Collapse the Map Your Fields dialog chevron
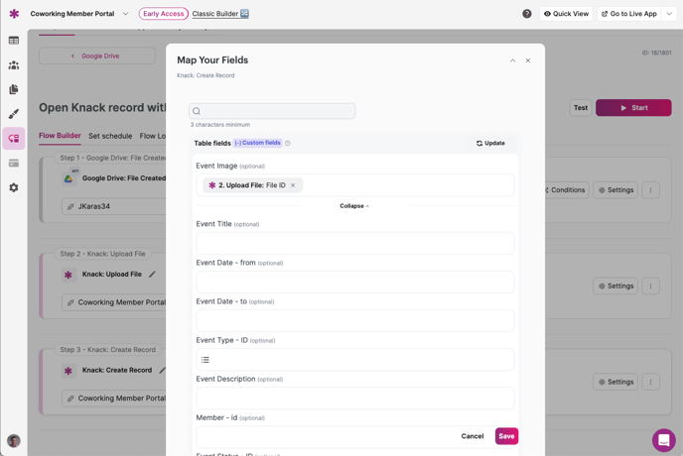This screenshot has height=456, width=683. (x=512, y=60)
